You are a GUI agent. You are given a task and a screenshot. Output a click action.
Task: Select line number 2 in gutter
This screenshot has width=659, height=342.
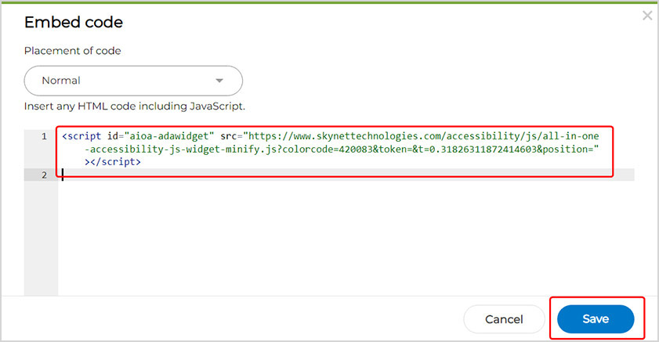tap(44, 175)
